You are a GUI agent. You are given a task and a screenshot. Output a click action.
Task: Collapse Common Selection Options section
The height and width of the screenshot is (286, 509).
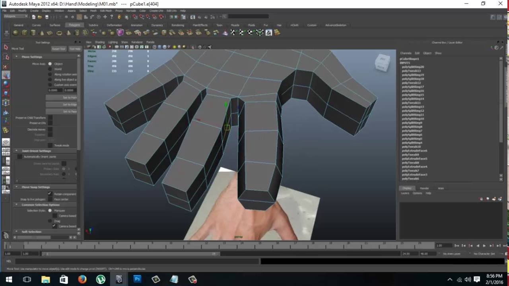pos(17,205)
